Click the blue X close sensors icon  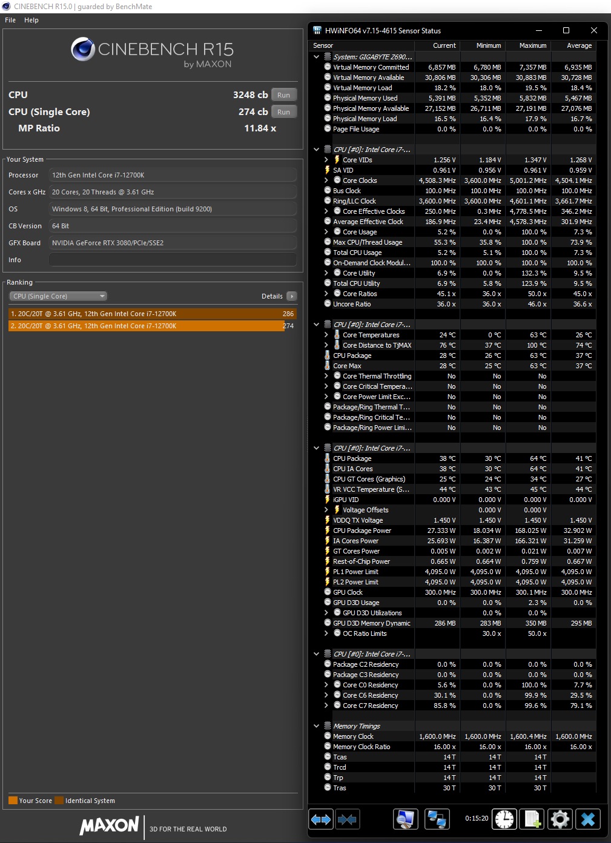pyautogui.click(x=588, y=819)
